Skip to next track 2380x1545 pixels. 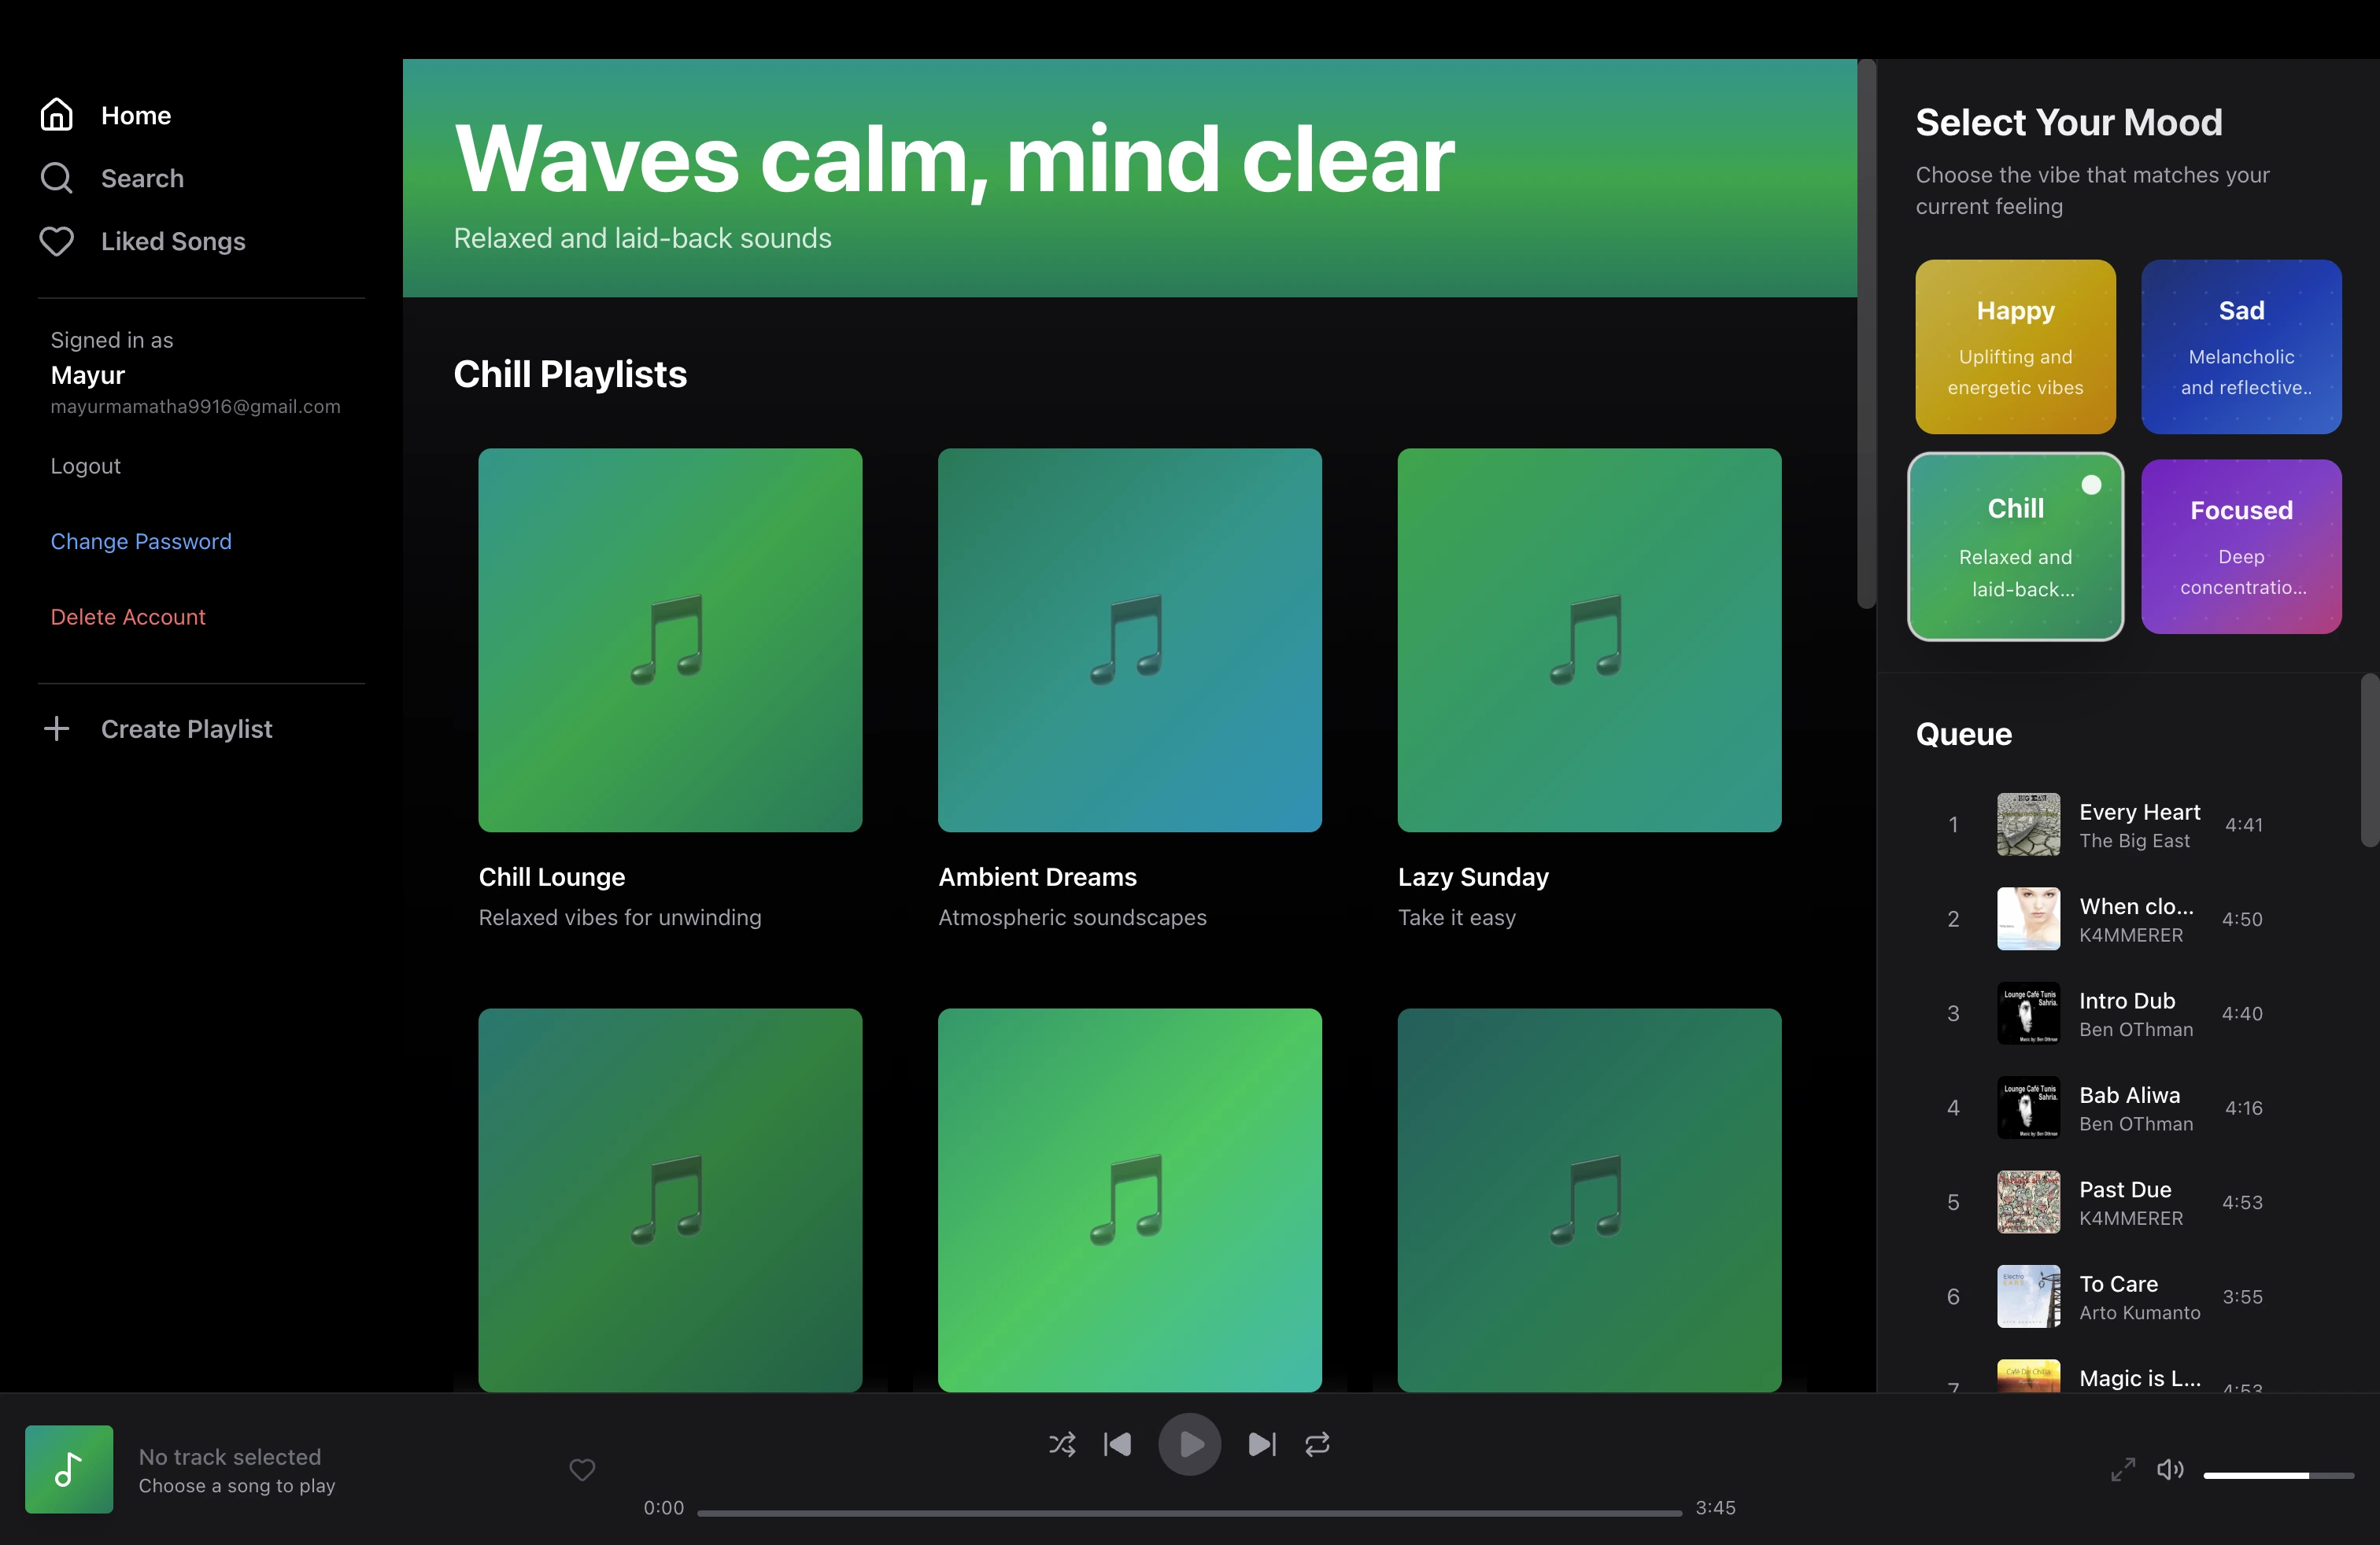click(x=1261, y=1444)
